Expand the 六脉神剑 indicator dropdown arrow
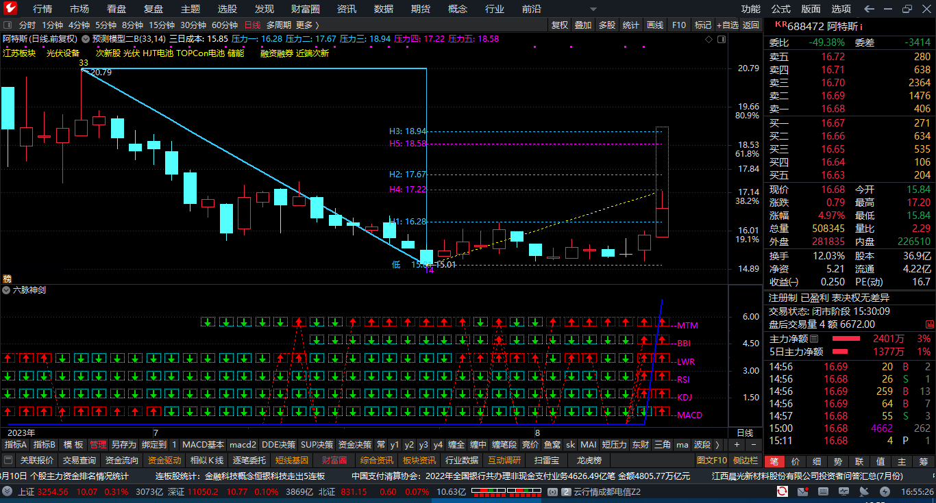Viewport: 936px width, 503px height. point(6,290)
